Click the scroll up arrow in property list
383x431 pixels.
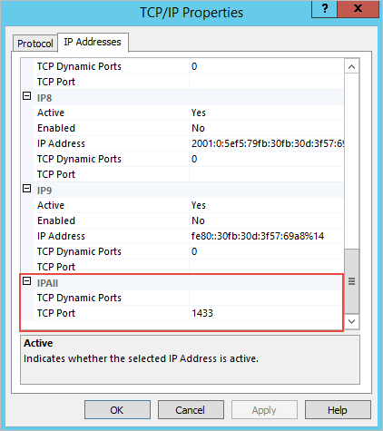click(351, 66)
